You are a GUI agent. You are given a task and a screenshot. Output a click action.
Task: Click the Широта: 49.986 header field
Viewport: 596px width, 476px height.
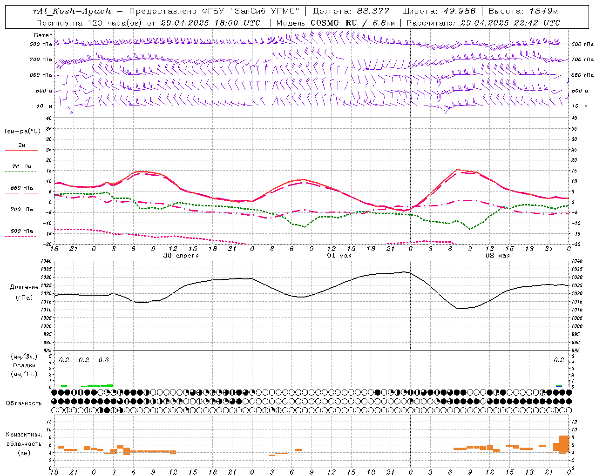(x=439, y=11)
